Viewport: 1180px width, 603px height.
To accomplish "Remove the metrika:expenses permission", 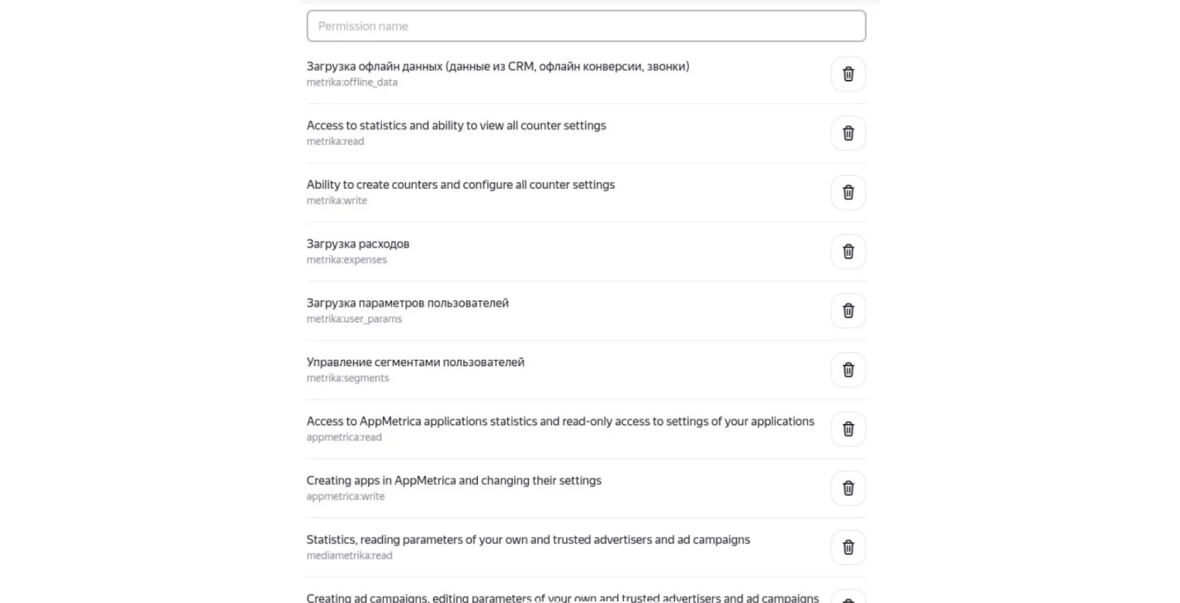I will tap(848, 252).
